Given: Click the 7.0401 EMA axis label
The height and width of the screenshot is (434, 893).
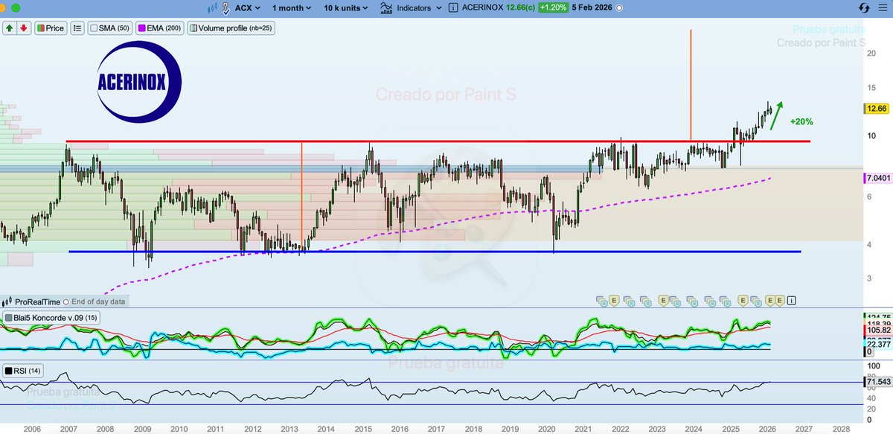Looking at the screenshot, I should coord(877,178).
